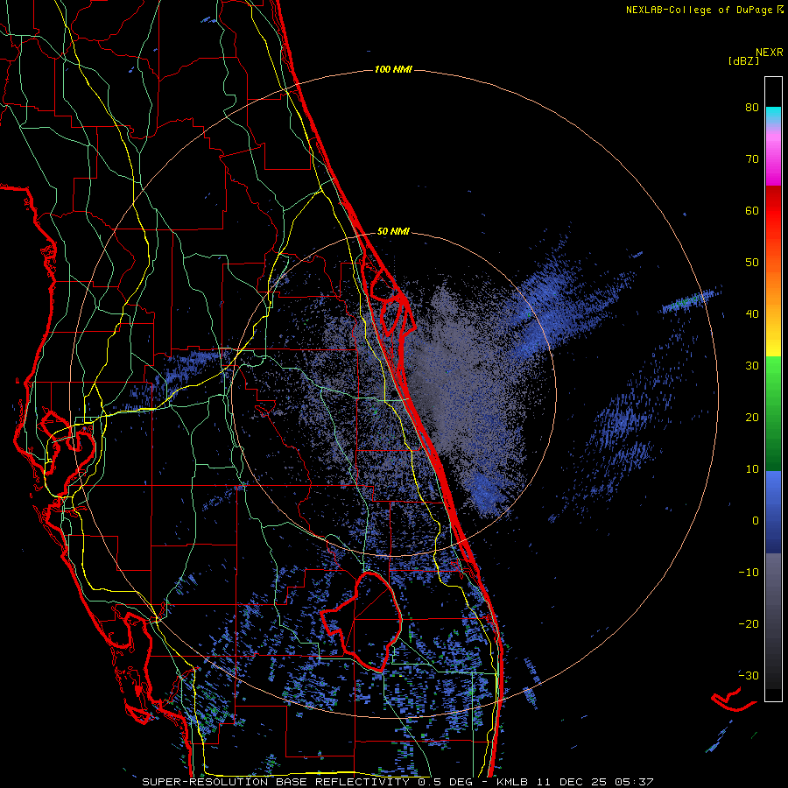
Task: Click the 100 NMI range ring label
Action: click(393, 69)
